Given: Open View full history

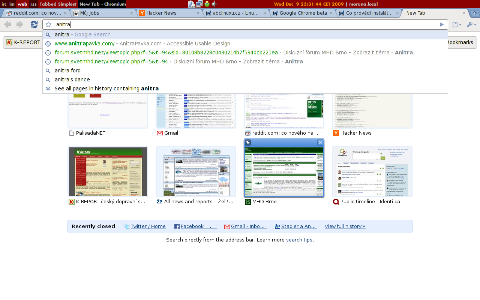Looking at the screenshot, I should coord(345,226).
